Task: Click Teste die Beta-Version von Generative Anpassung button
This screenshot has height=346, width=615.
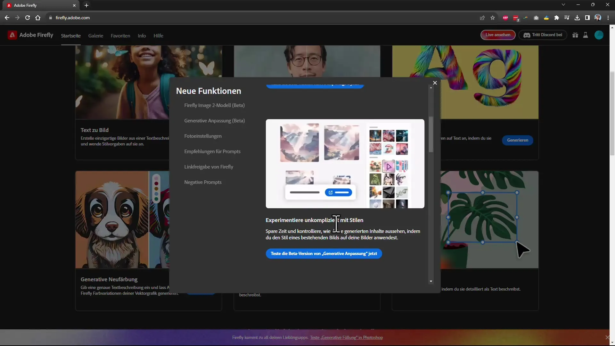Action: click(324, 253)
